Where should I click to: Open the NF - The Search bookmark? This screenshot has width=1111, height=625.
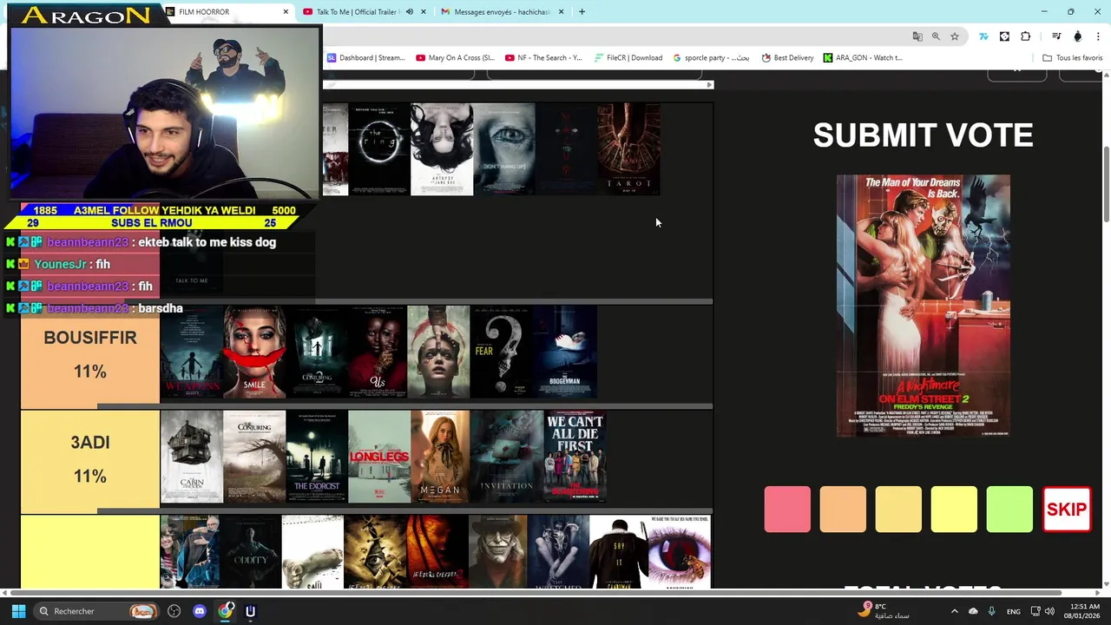542,58
